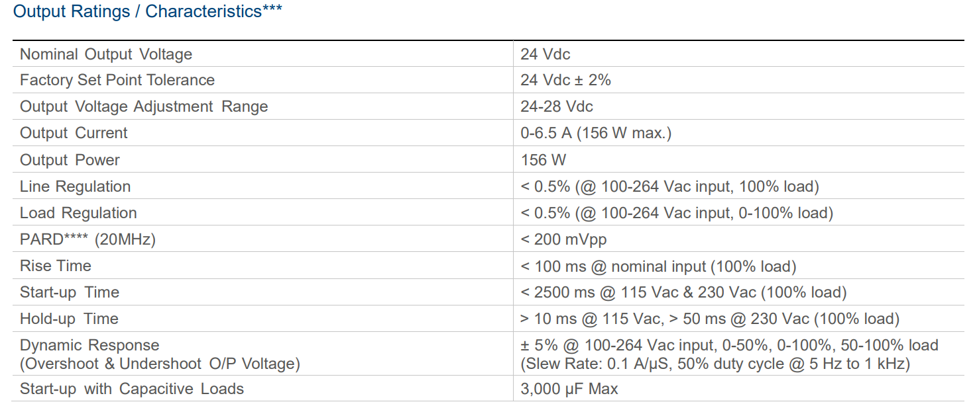This screenshot has height=406, width=977.
Task: Click the "Output Current" row label
Action: [x=74, y=134]
